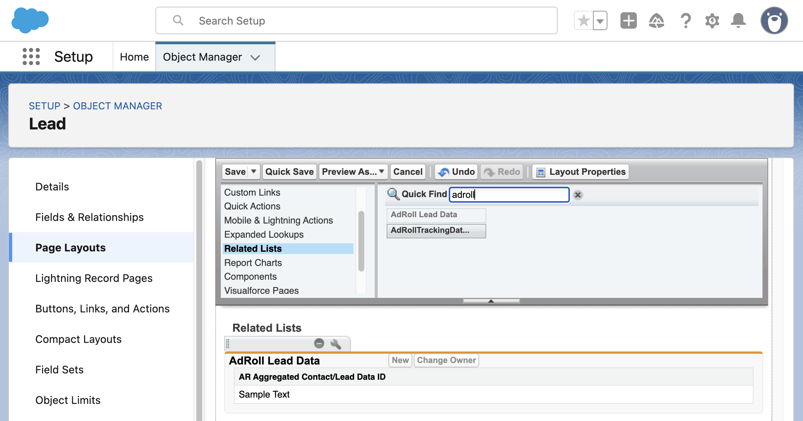Click the Quick Find magnifier icon

tap(393, 194)
